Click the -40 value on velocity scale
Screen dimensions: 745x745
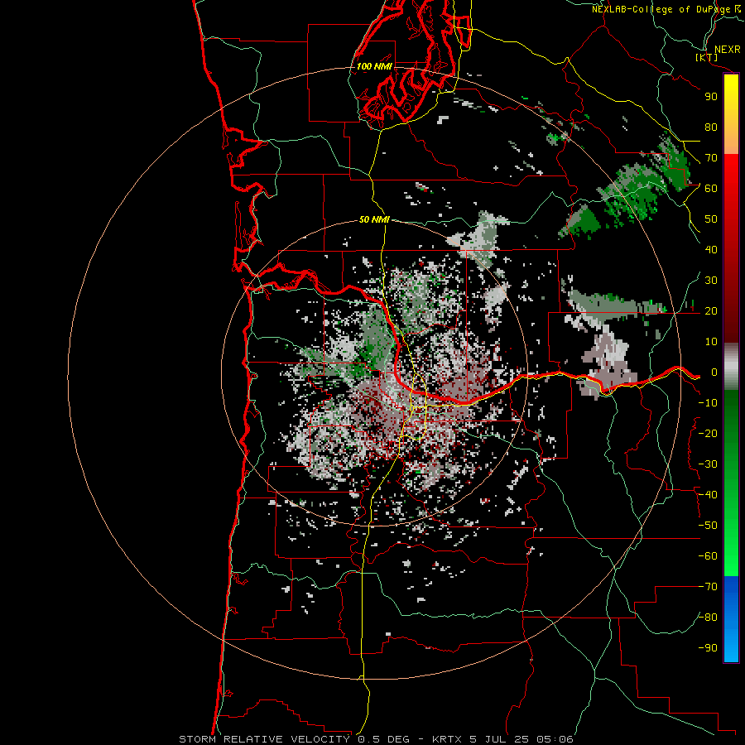tap(708, 495)
